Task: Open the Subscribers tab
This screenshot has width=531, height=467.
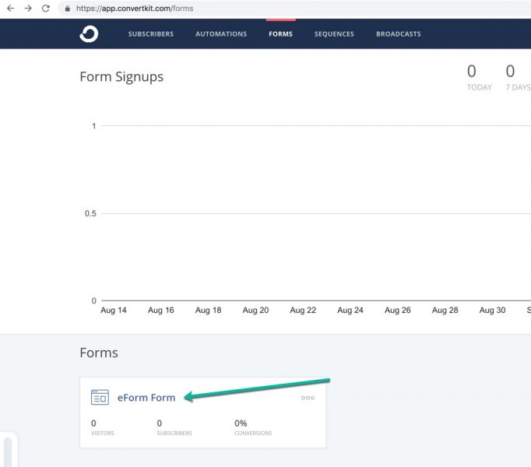Action: (151, 34)
